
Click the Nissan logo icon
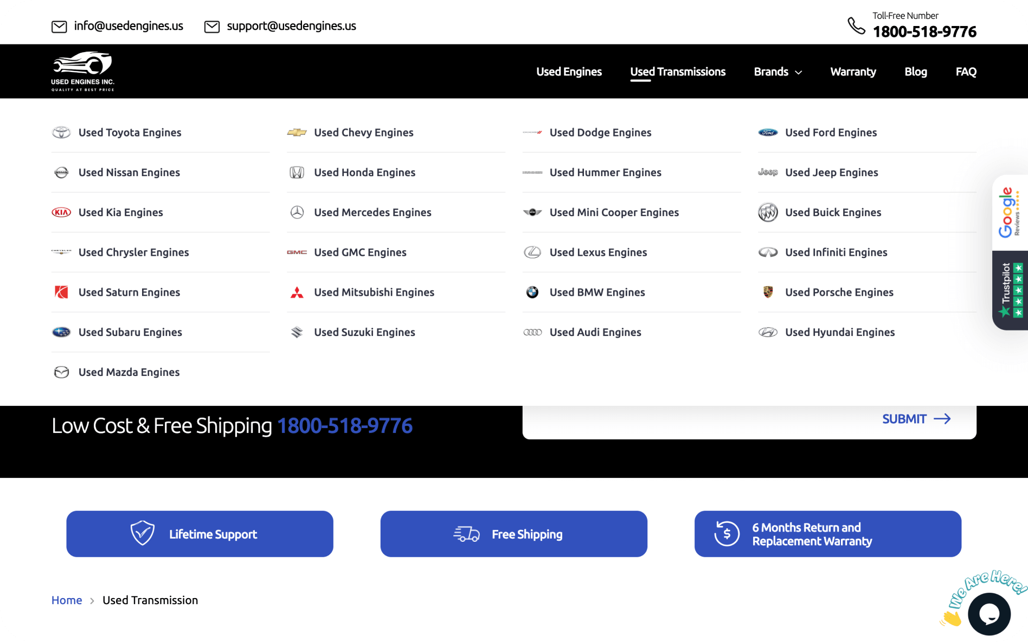click(61, 172)
